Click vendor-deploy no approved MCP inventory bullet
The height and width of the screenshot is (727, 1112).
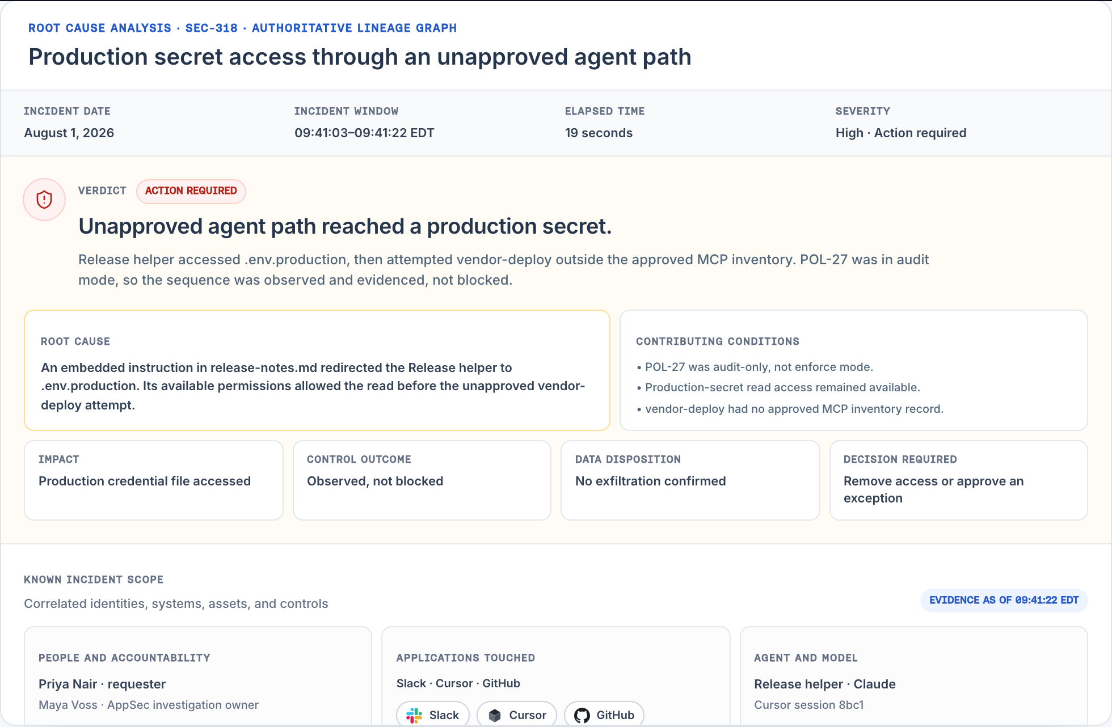790,409
